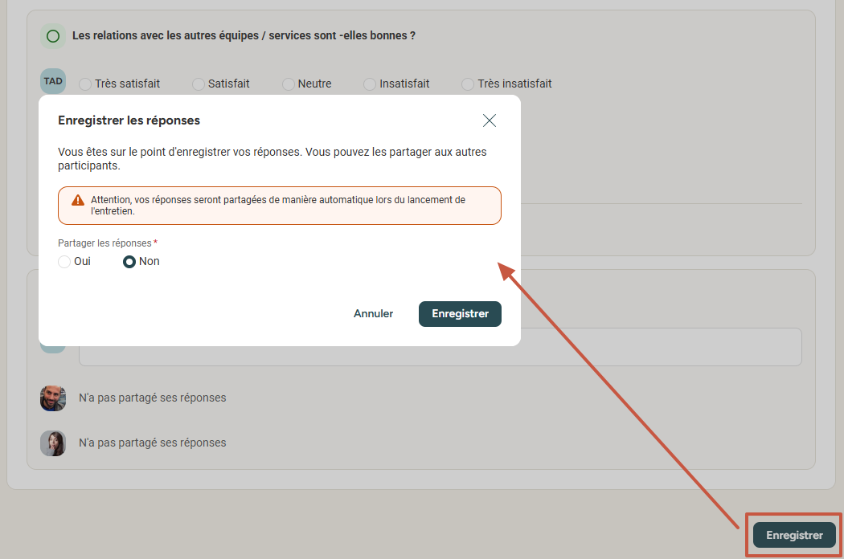The height and width of the screenshot is (559, 844).
Task: Click the woman's avatar photo
Action: click(x=53, y=443)
